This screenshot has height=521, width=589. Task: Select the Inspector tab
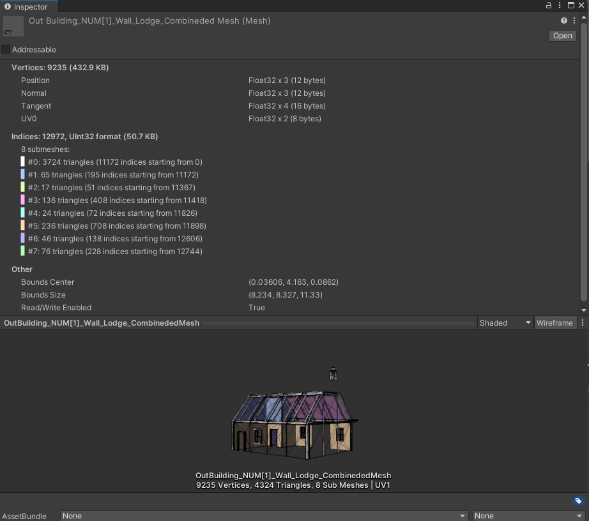pos(29,6)
